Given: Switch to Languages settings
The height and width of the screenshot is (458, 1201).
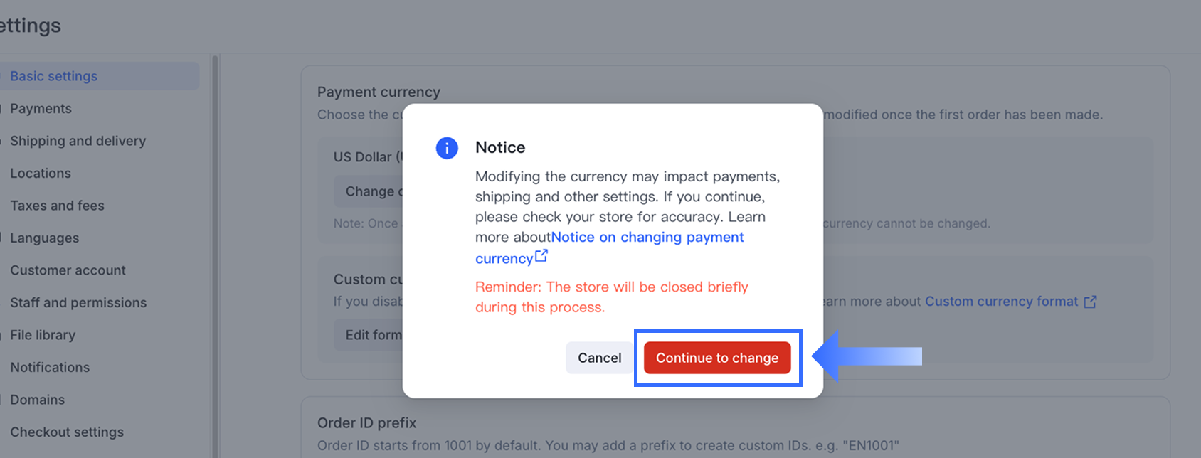Looking at the screenshot, I should tap(44, 238).
